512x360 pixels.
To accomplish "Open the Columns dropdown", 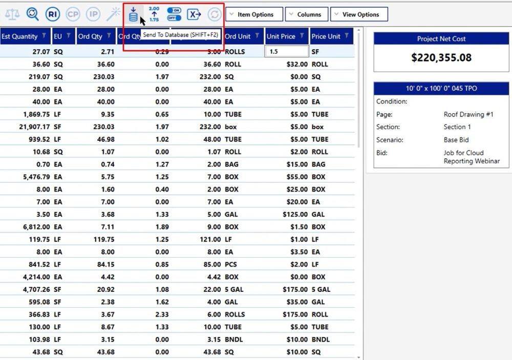I will [306, 14].
